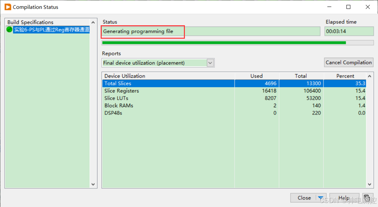This screenshot has height=207, width=378.
Task: Maximize the Compilation Status window
Action: (x=348, y=7)
